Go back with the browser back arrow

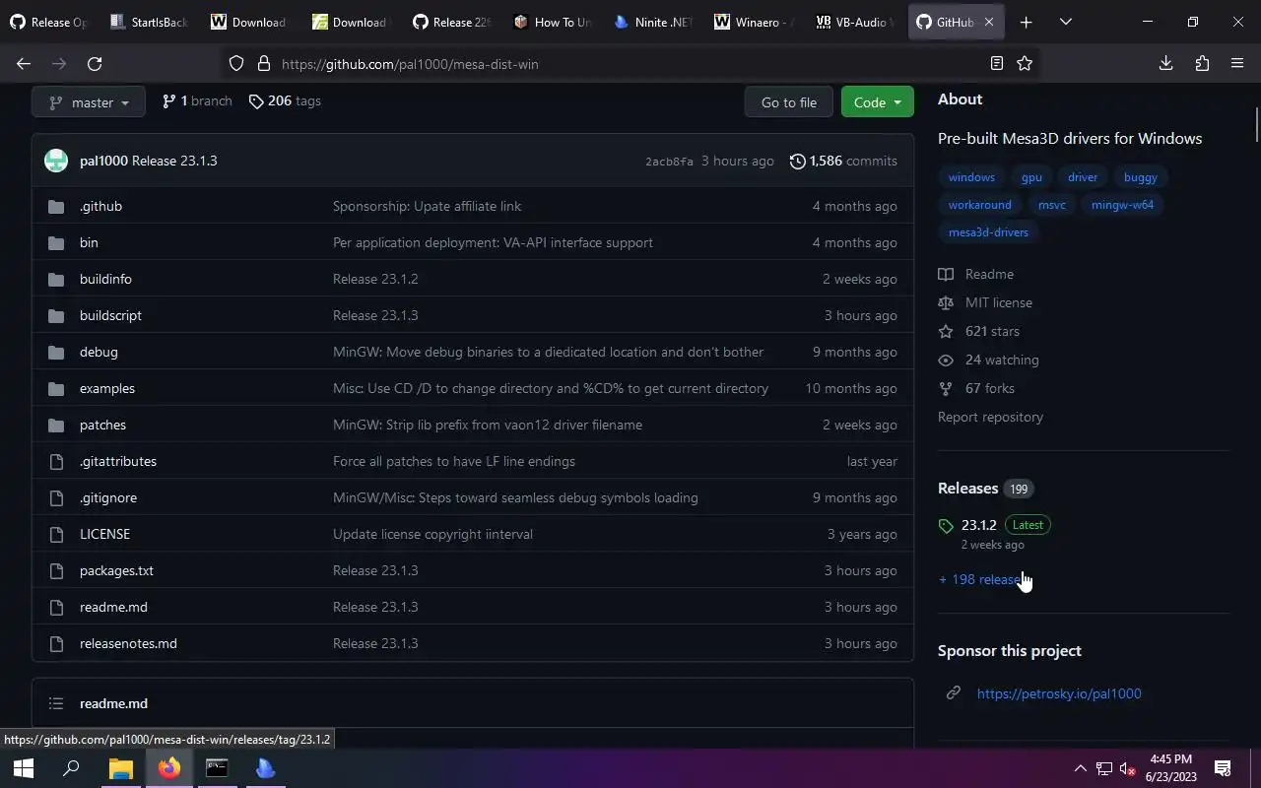(24, 64)
